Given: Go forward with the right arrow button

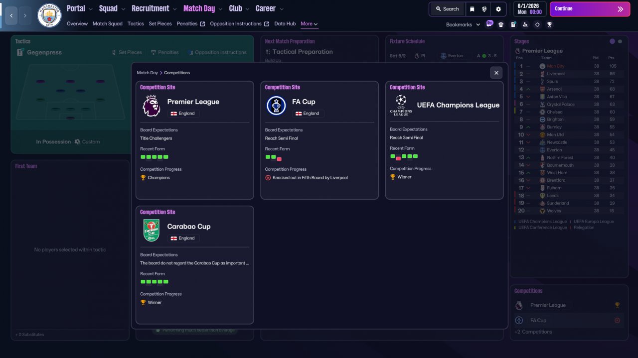Looking at the screenshot, I should tap(25, 15).
